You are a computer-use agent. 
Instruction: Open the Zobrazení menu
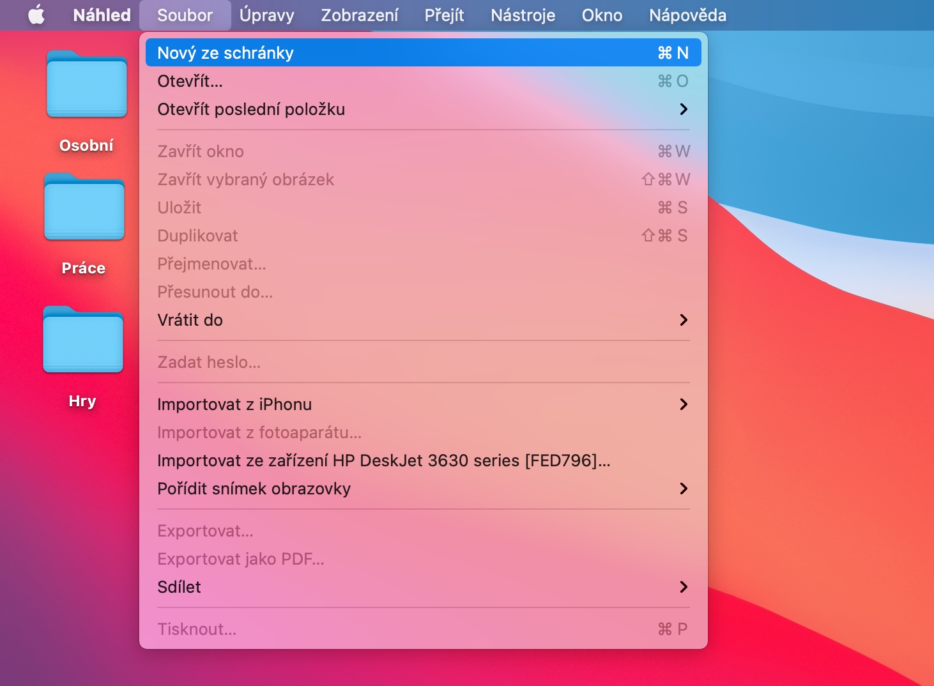pyautogui.click(x=359, y=15)
